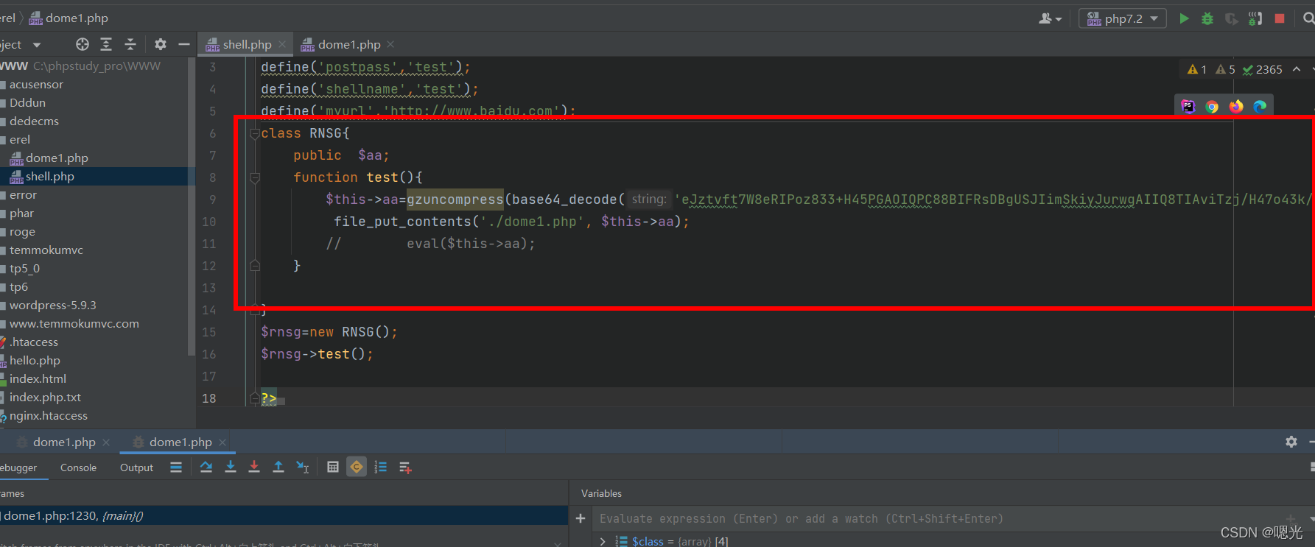1315x547 pixels.
Task: Step Out in debugger toolbar
Action: click(x=278, y=467)
